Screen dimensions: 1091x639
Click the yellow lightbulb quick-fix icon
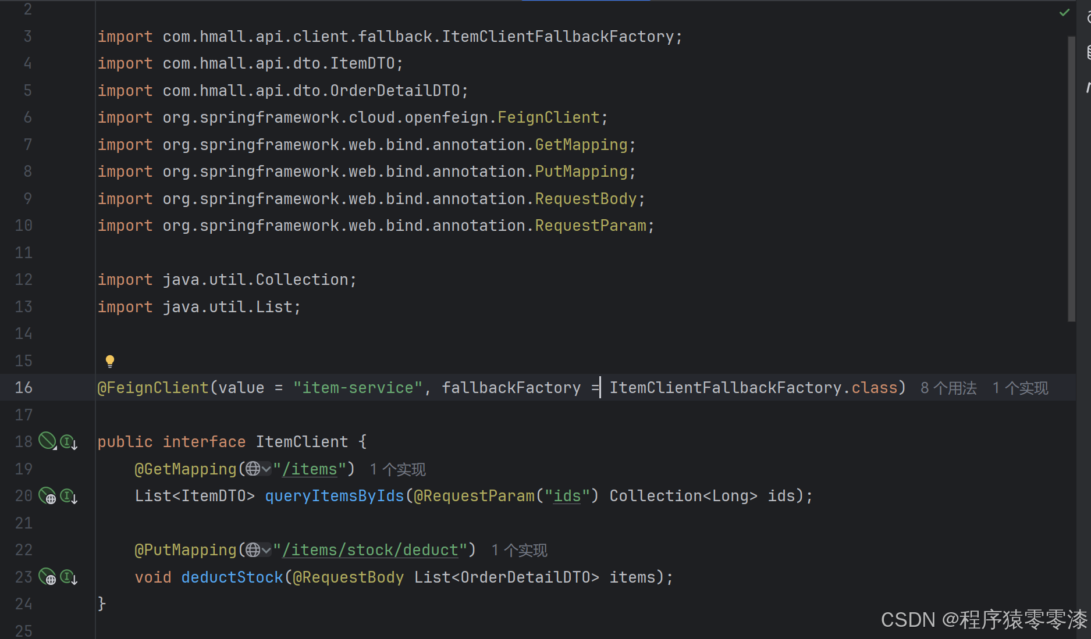point(109,361)
